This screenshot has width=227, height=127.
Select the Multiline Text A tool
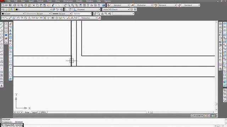click(1, 86)
